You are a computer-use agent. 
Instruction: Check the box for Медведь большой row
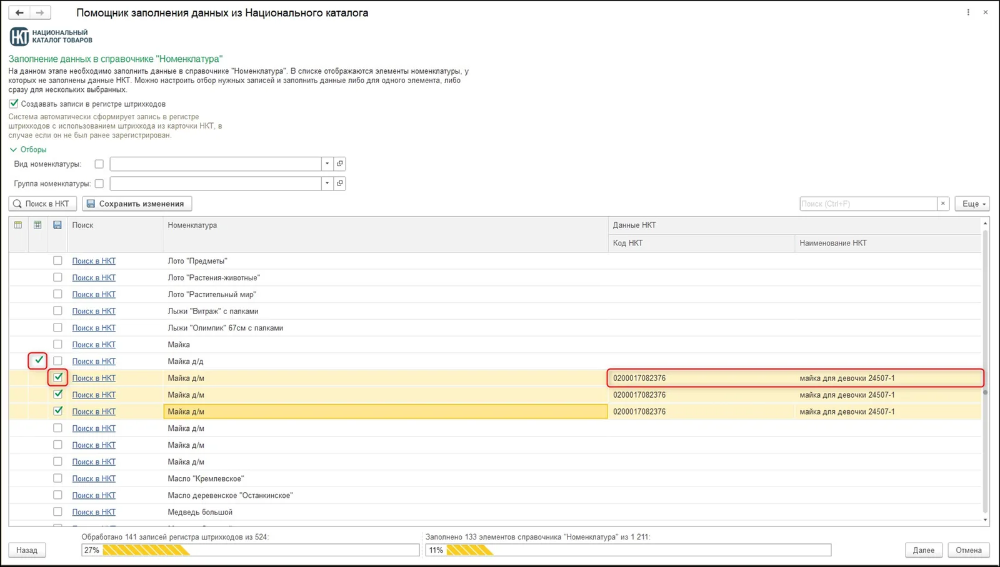(x=57, y=511)
